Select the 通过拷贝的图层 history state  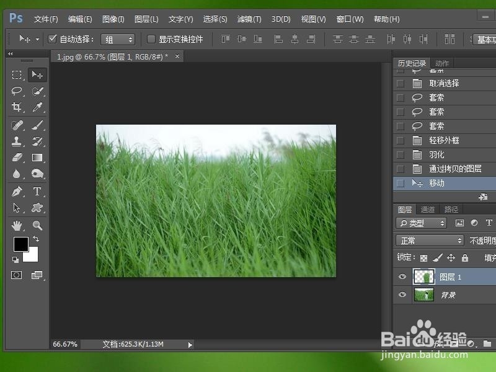click(x=445, y=169)
